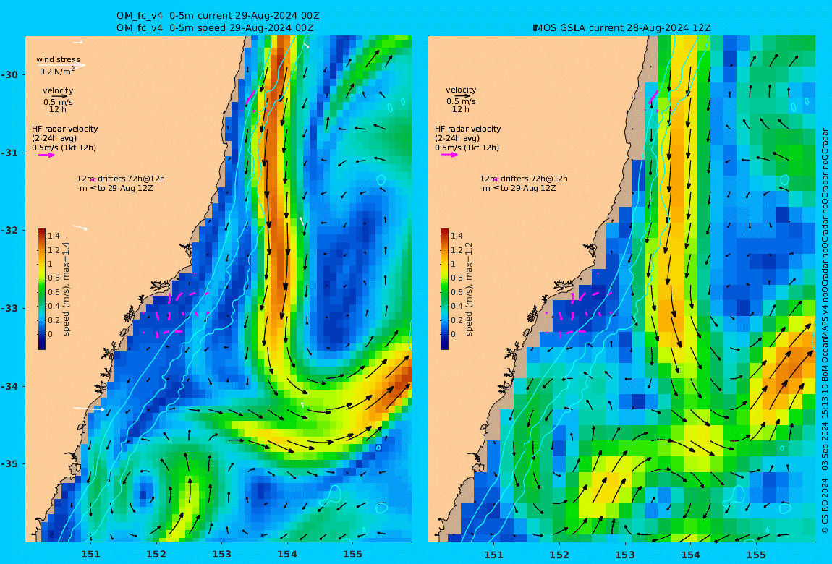Click the 0.8 tick on left colorbar
The image size is (832, 564).
(x=54, y=278)
